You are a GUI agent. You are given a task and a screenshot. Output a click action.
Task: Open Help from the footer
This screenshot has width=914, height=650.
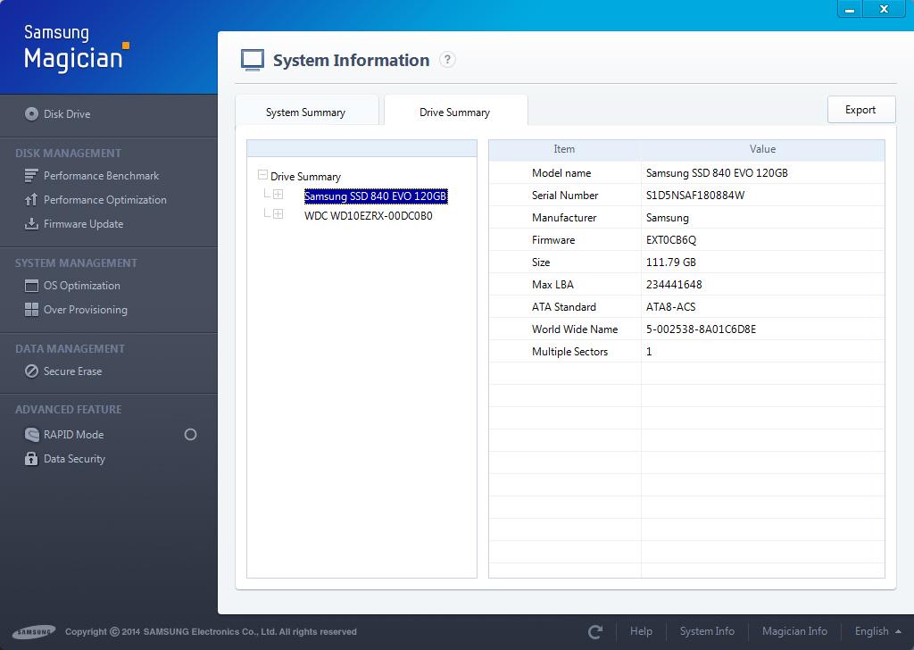pos(641,631)
